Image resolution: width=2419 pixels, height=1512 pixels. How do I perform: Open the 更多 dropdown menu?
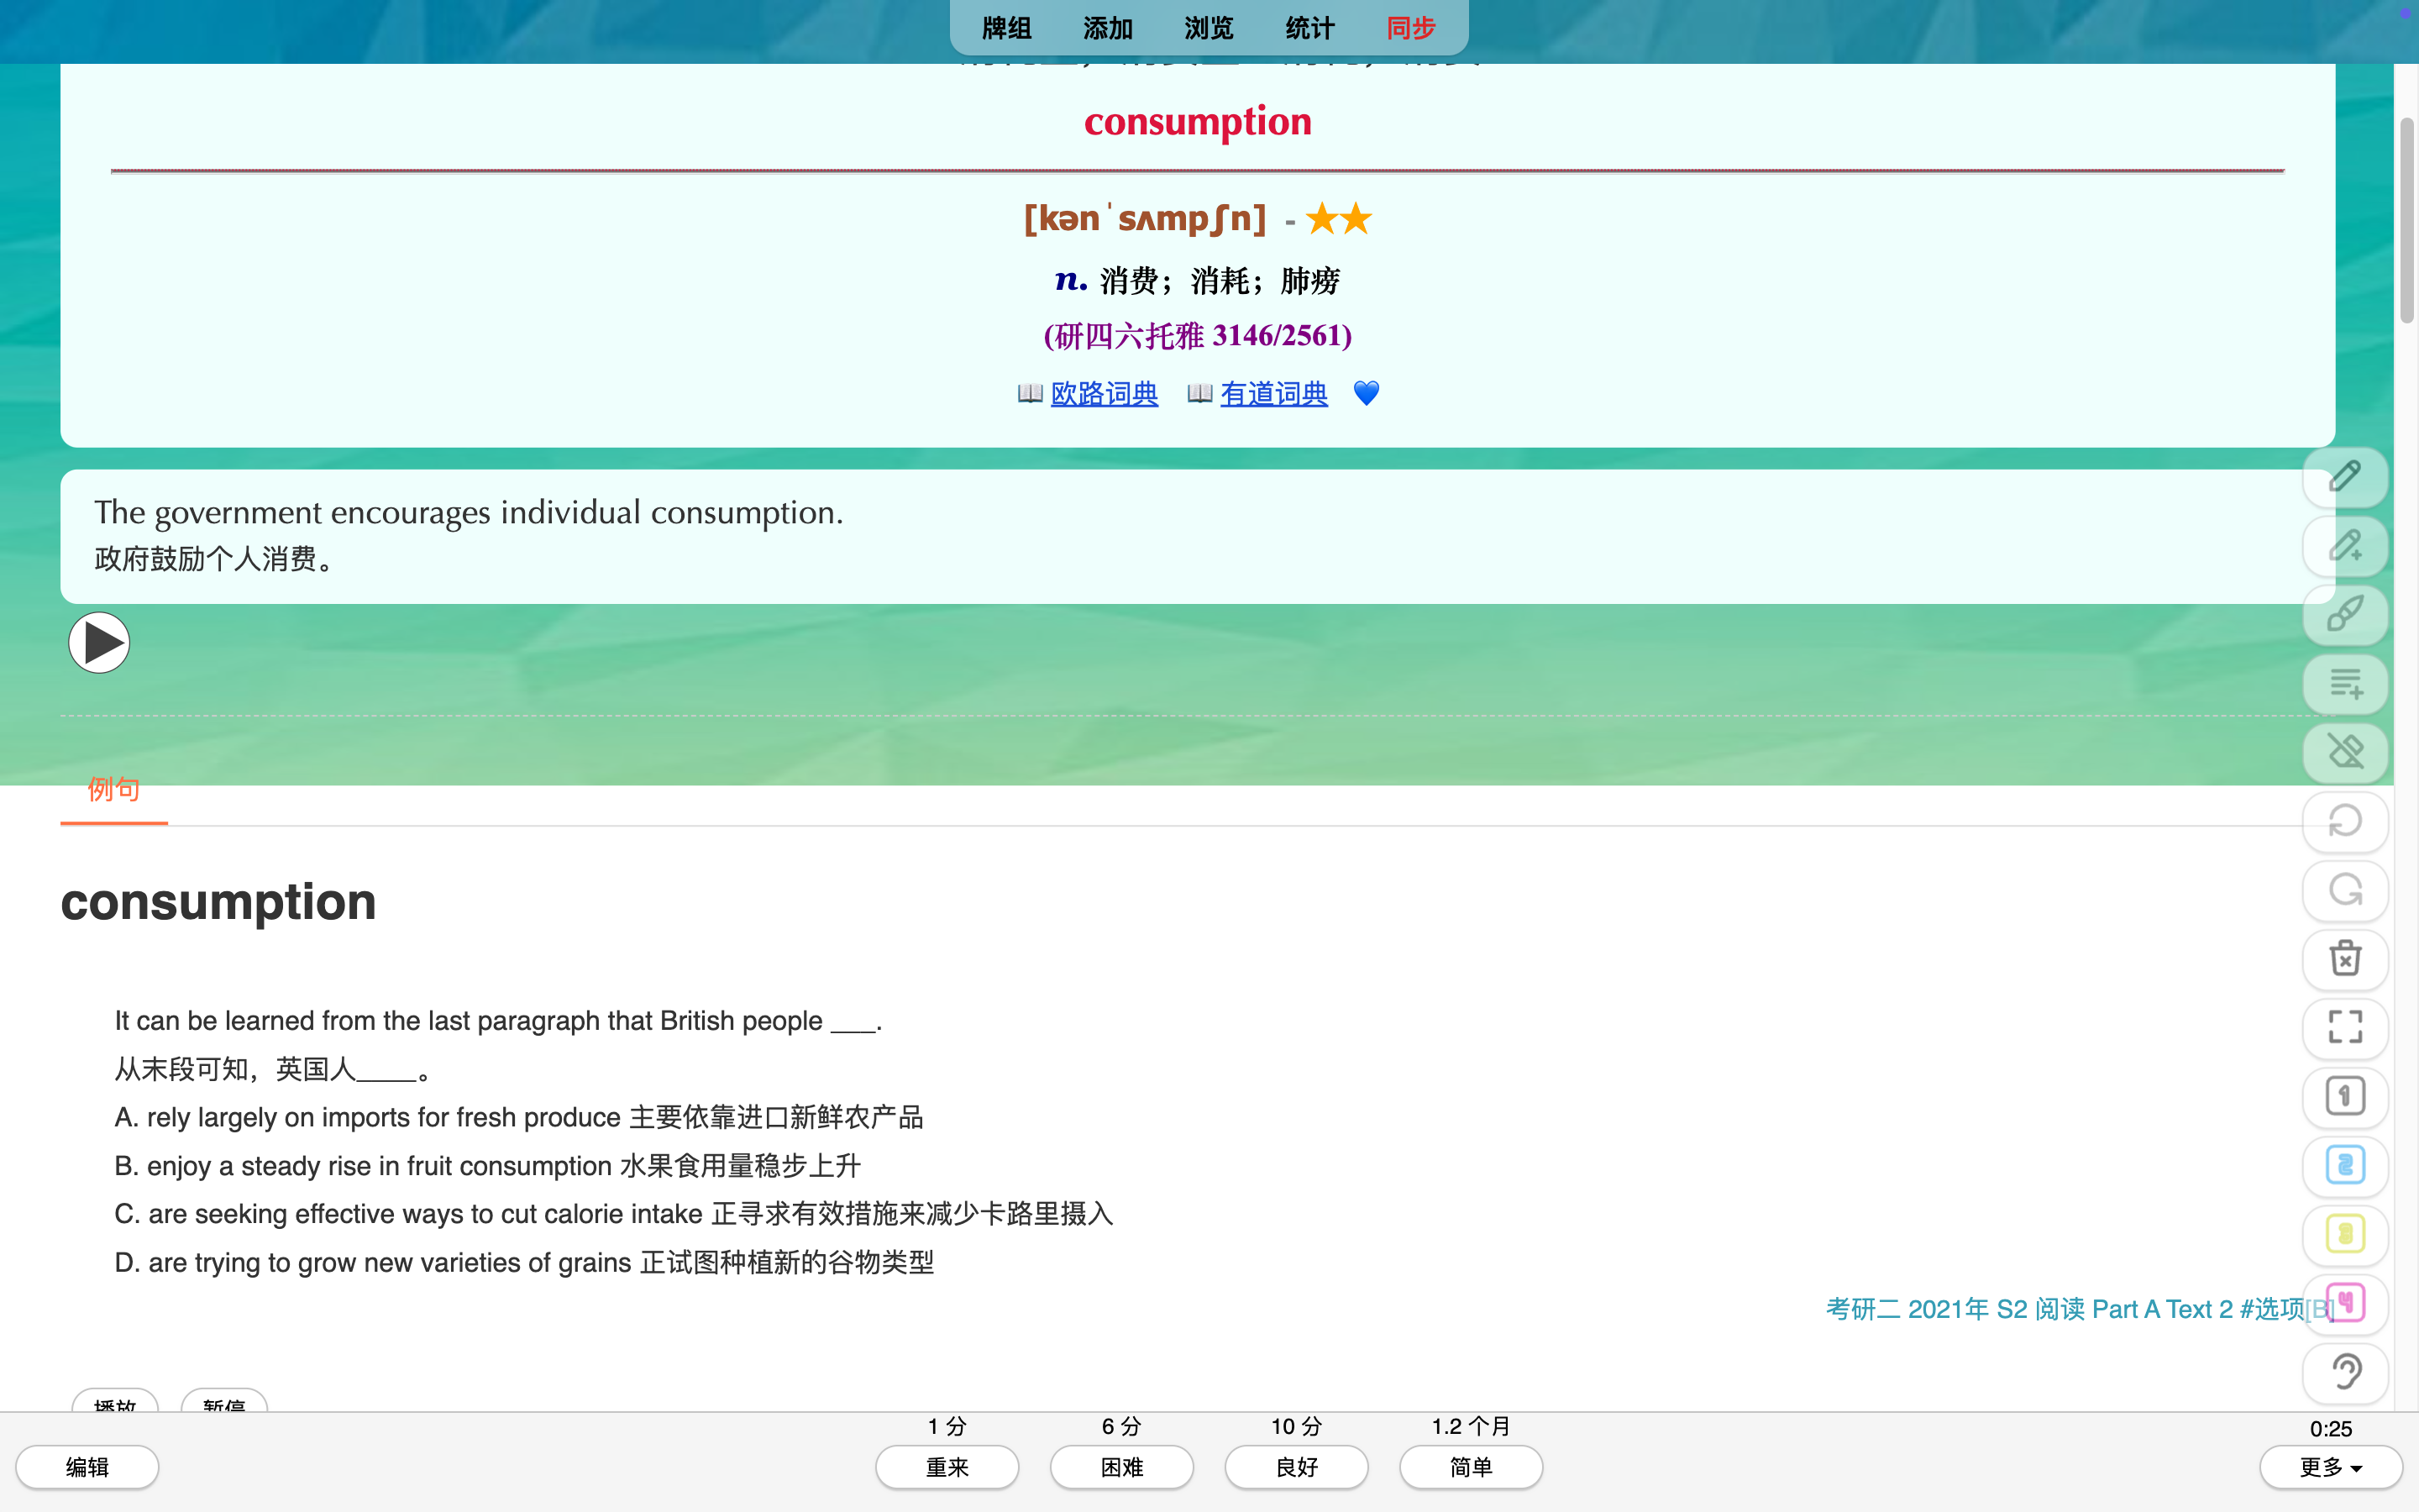(2330, 1467)
